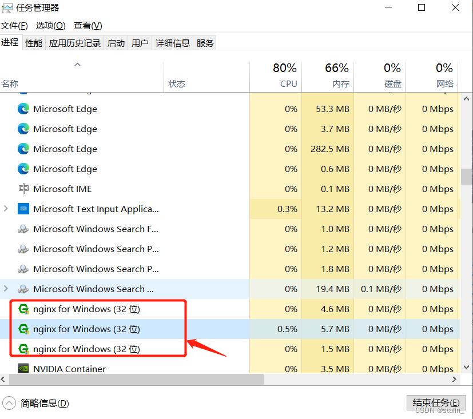473x419 pixels.
Task: Switch to the 详细信息 tab
Action: (173, 43)
